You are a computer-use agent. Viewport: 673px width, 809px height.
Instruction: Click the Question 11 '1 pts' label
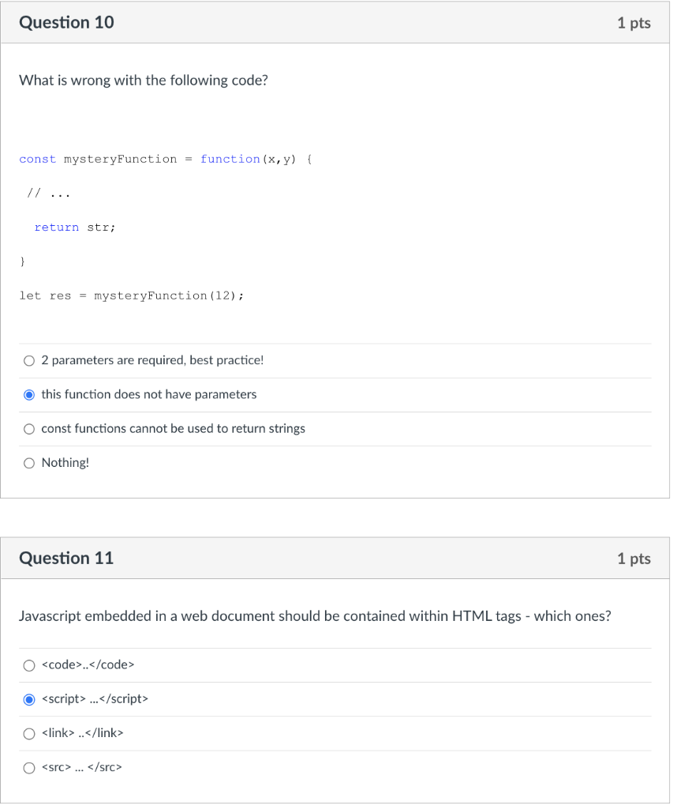[x=634, y=559]
